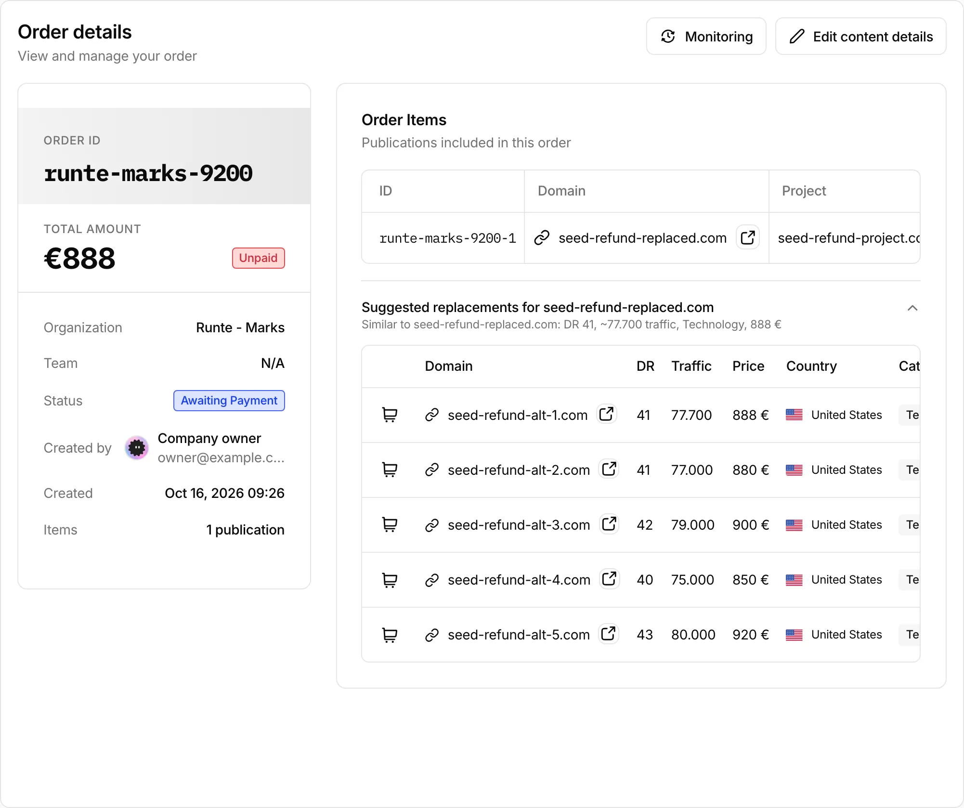The width and height of the screenshot is (964, 808).
Task: Collapse the Suggested replacements section
Action: (912, 308)
